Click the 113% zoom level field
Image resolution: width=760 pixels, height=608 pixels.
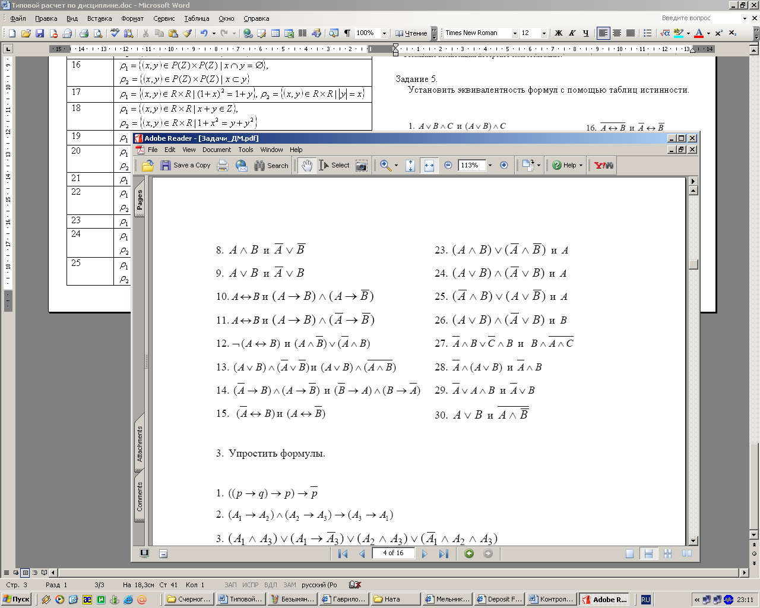tap(471, 166)
